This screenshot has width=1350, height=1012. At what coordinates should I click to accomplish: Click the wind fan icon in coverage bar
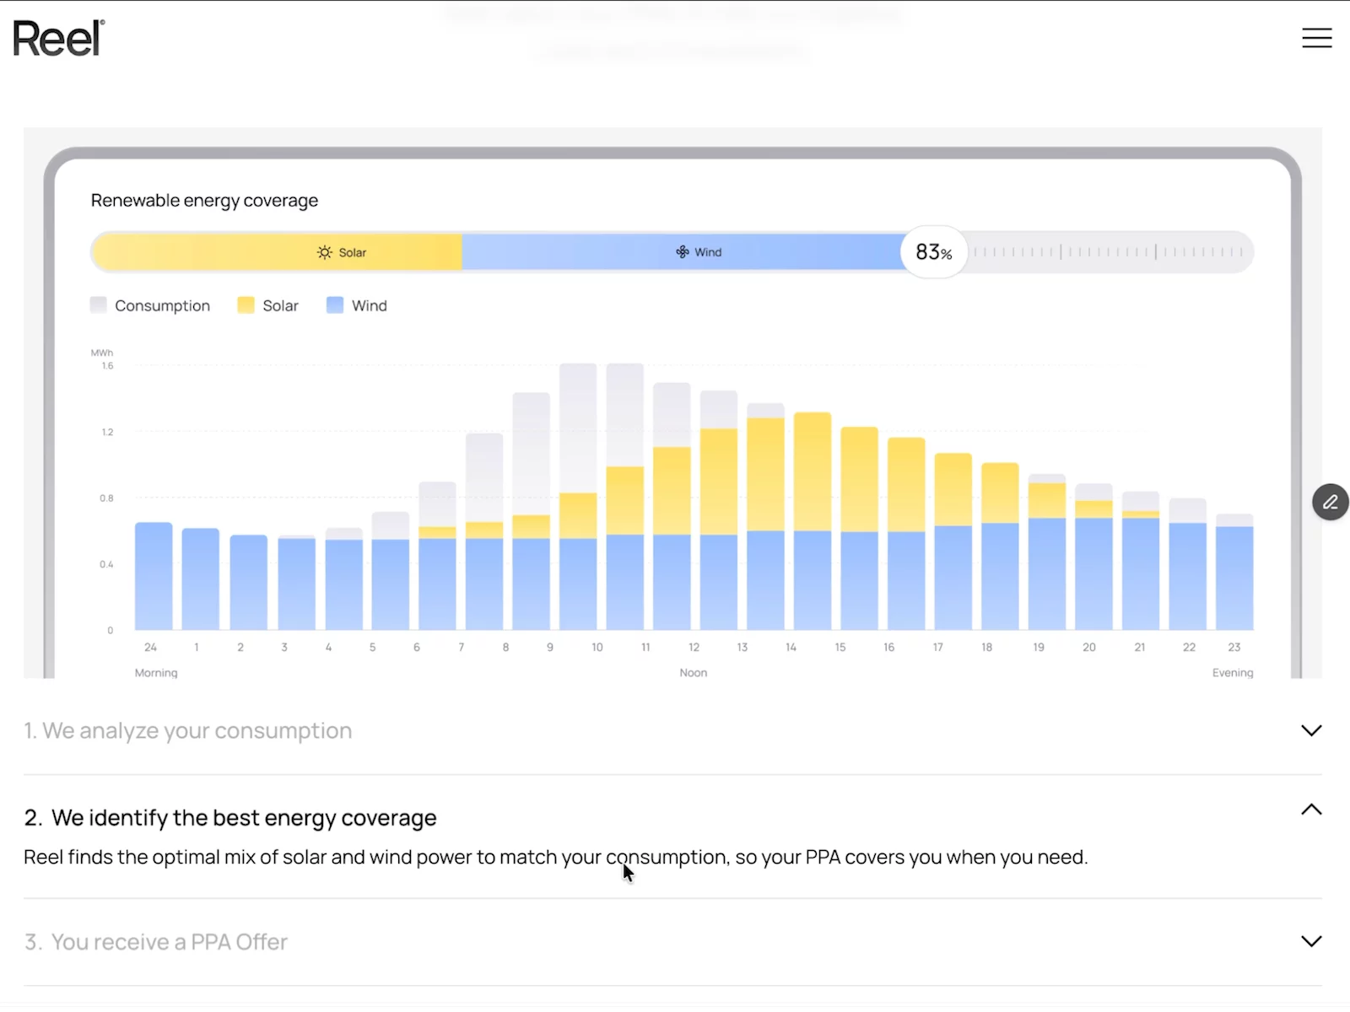(x=683, y=252)
